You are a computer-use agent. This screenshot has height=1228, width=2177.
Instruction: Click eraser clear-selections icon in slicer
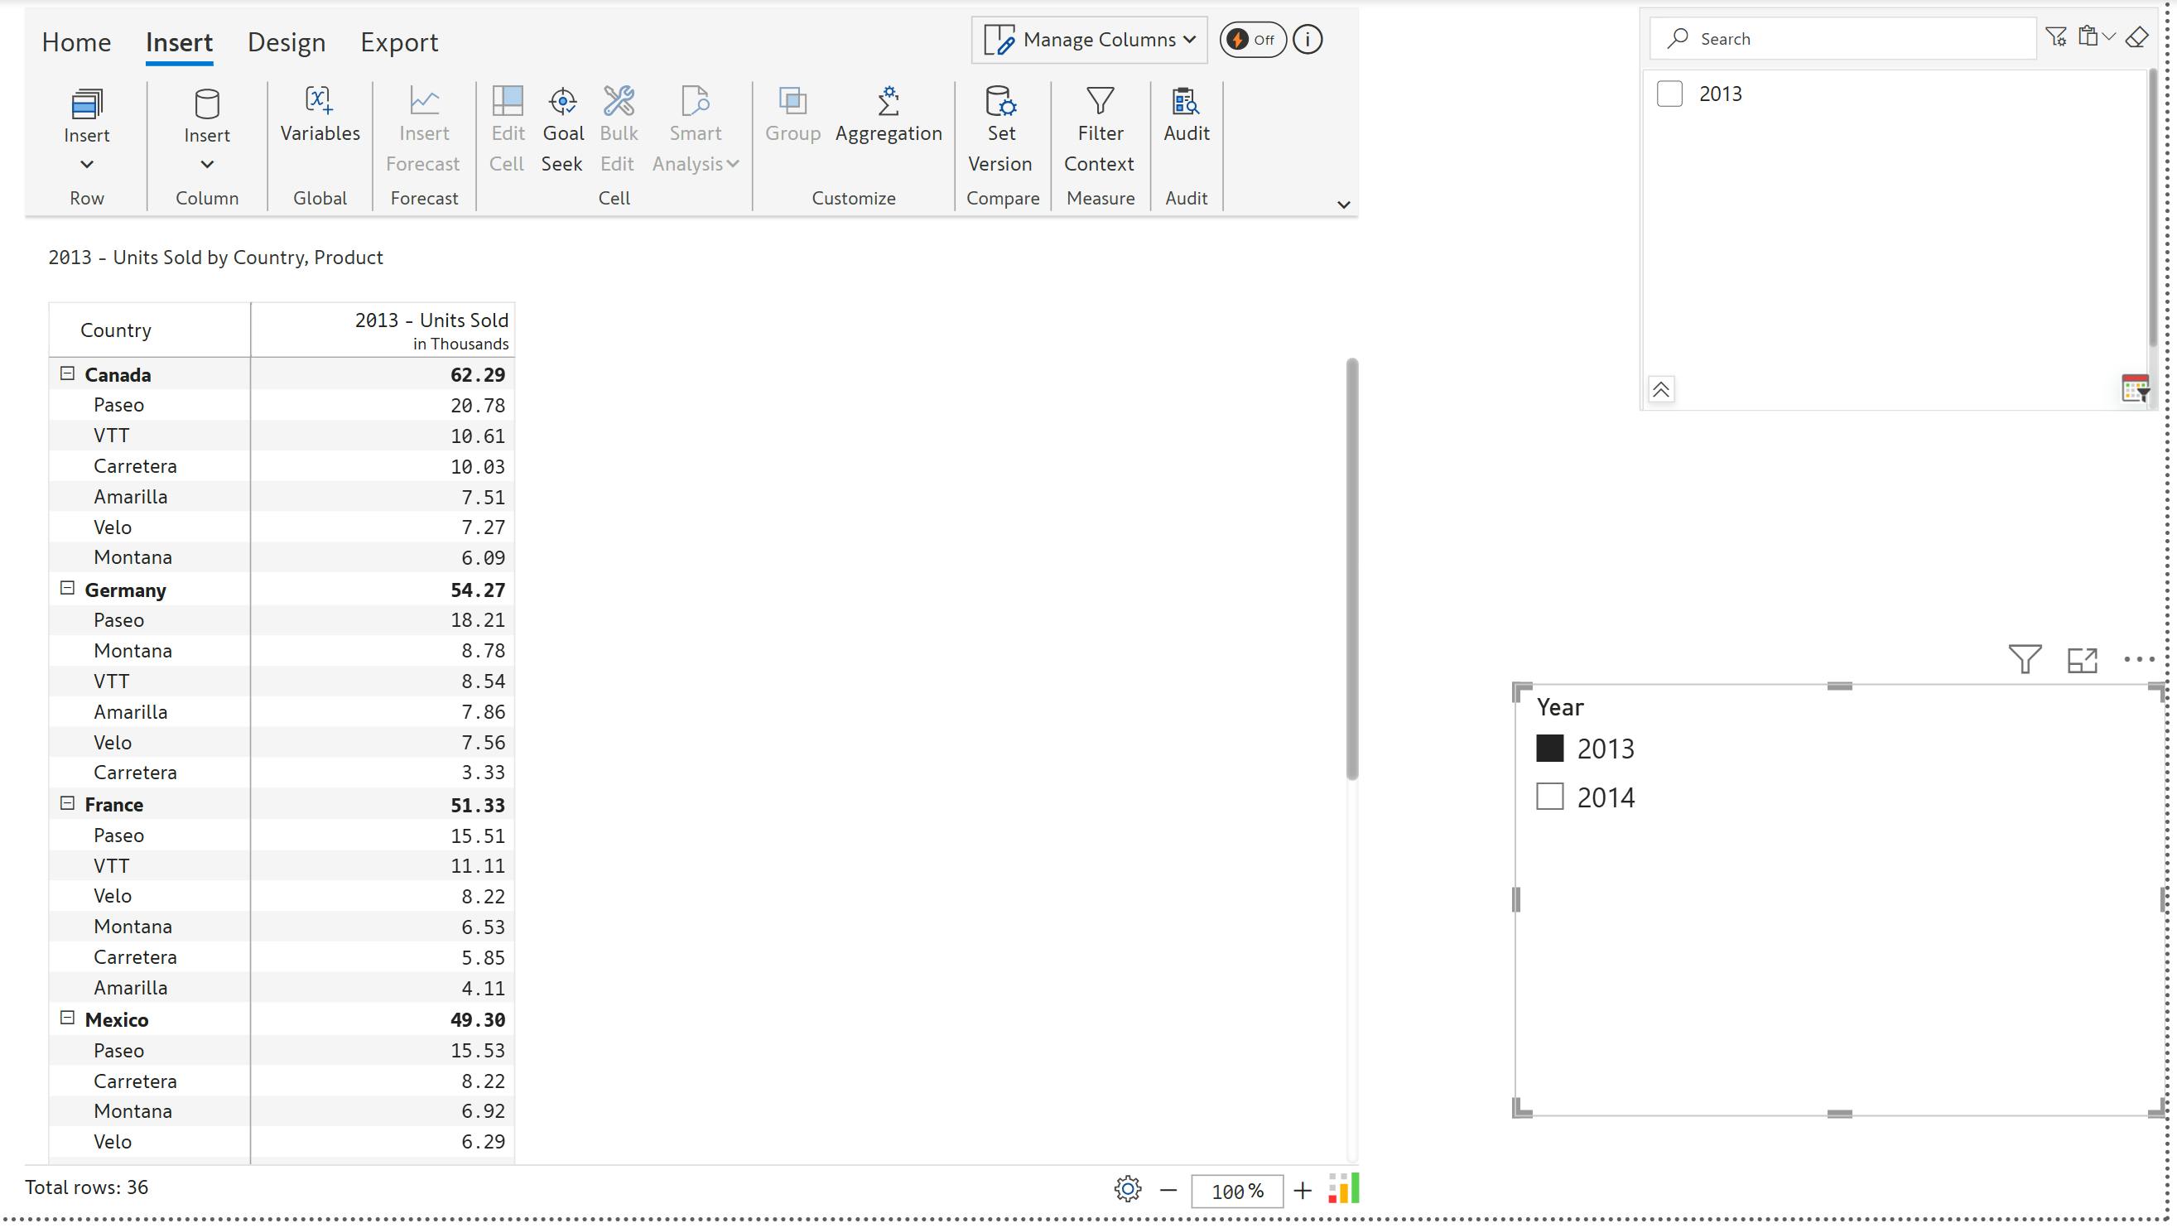tap(2136, 37)
